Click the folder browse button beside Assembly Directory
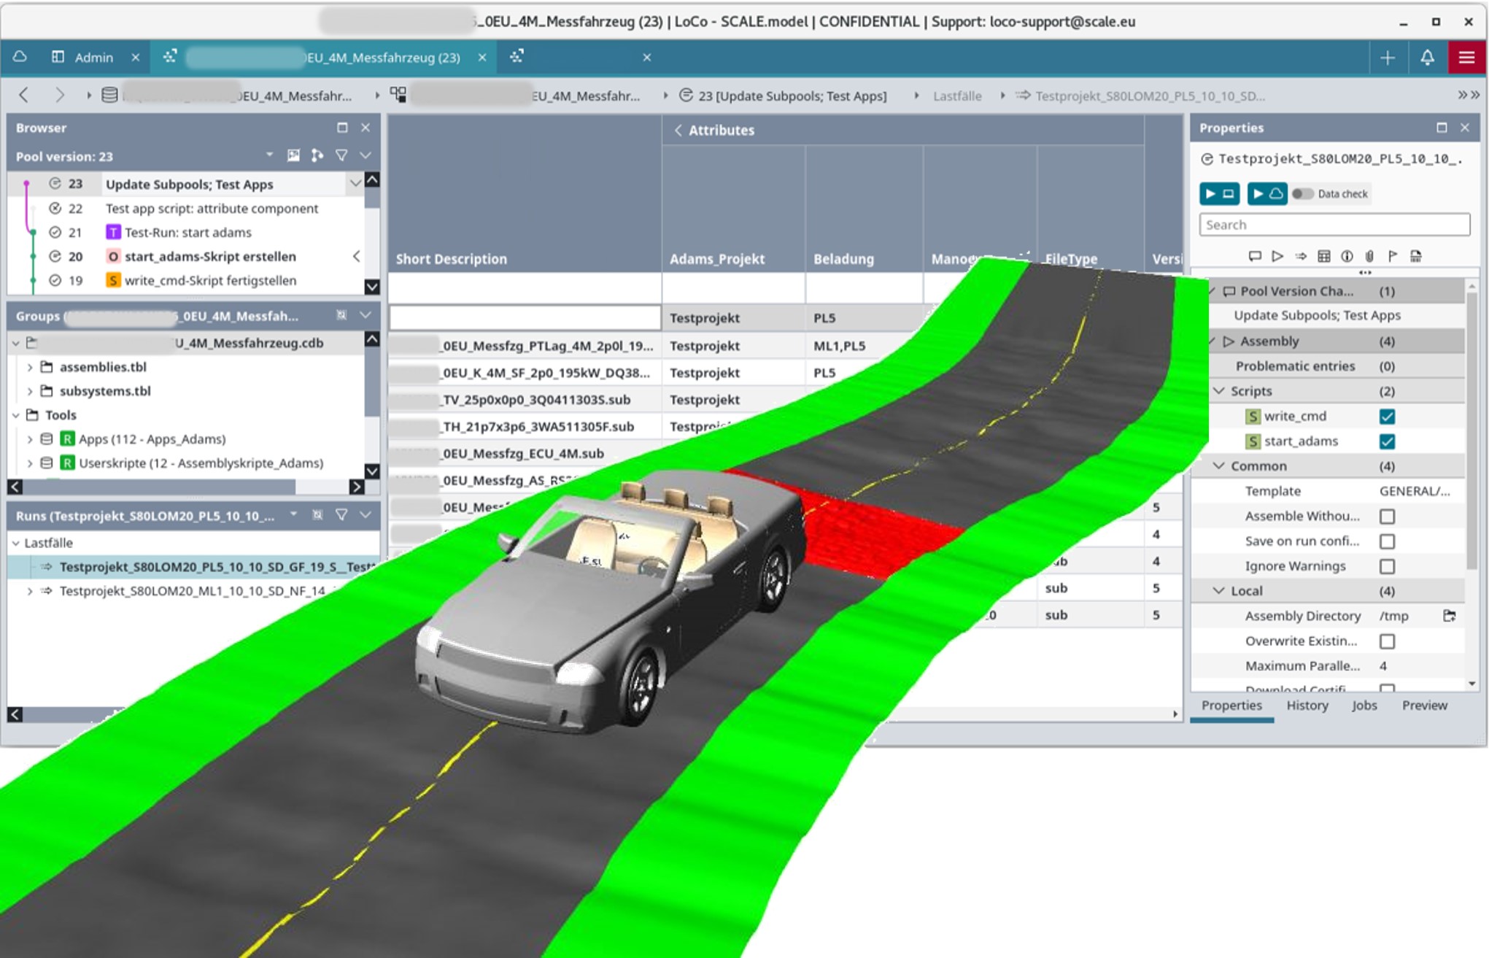 coord(1450,615)
